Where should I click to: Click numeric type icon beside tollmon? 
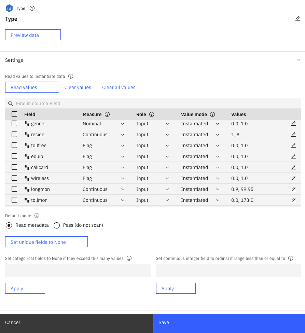[x=27, y=200]
